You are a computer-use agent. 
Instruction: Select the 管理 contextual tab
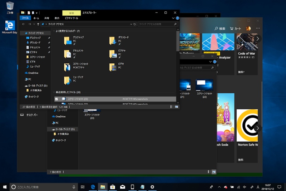click(x=71, y=13)
